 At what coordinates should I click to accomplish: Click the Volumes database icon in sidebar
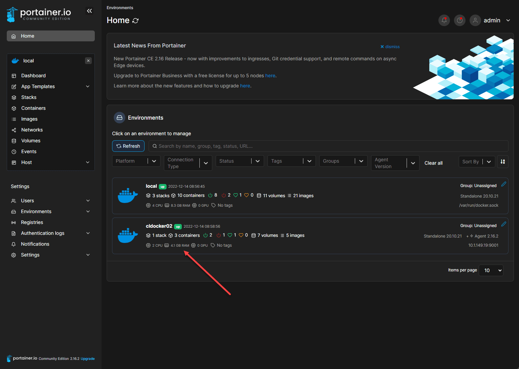(14, 141)
